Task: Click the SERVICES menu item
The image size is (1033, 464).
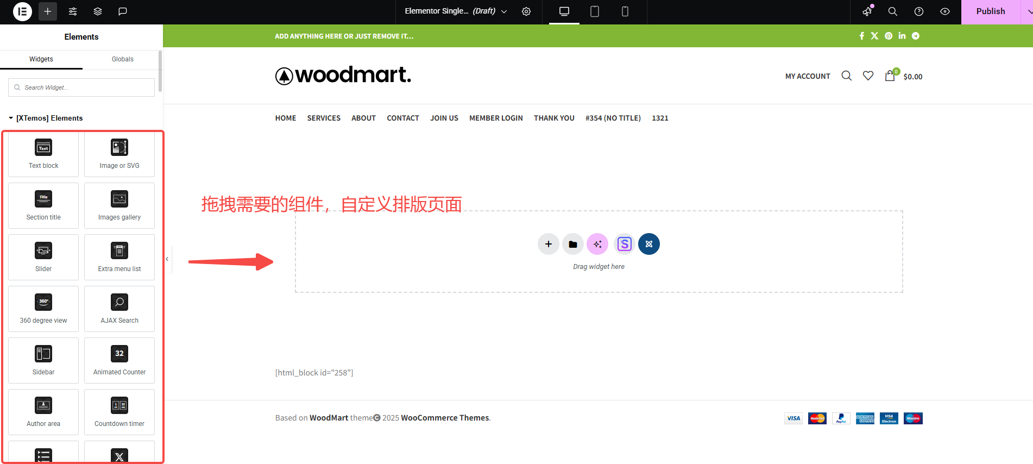Action: tap(324, 118)
